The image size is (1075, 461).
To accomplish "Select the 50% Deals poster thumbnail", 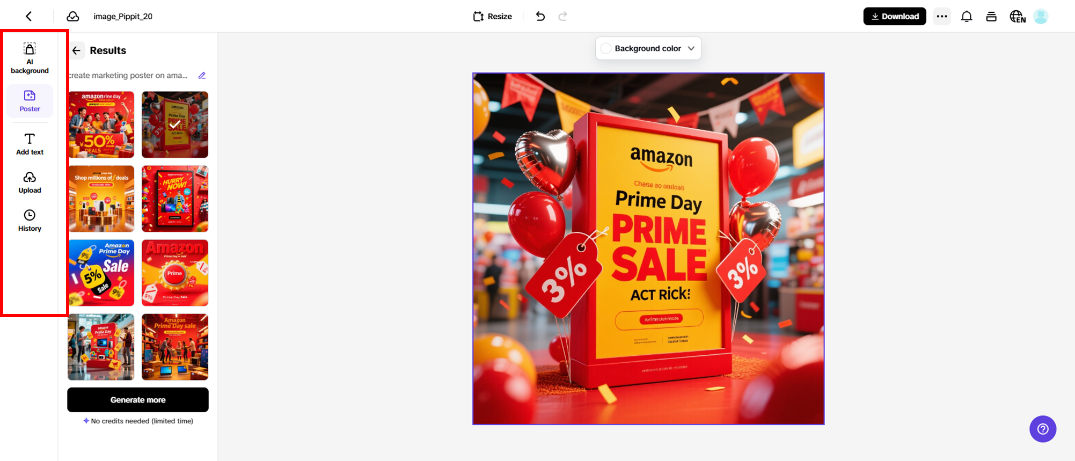I will coord(101,125).
